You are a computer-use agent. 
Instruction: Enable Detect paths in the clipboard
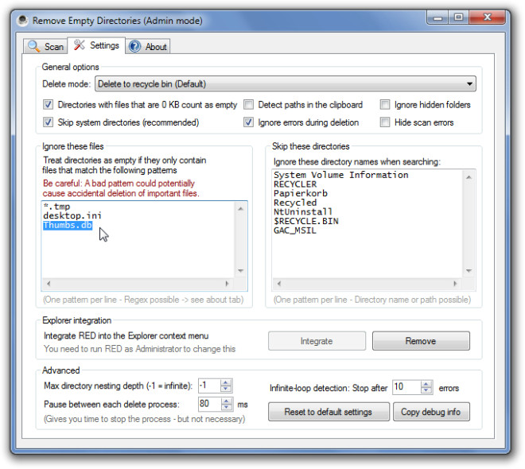249,105
